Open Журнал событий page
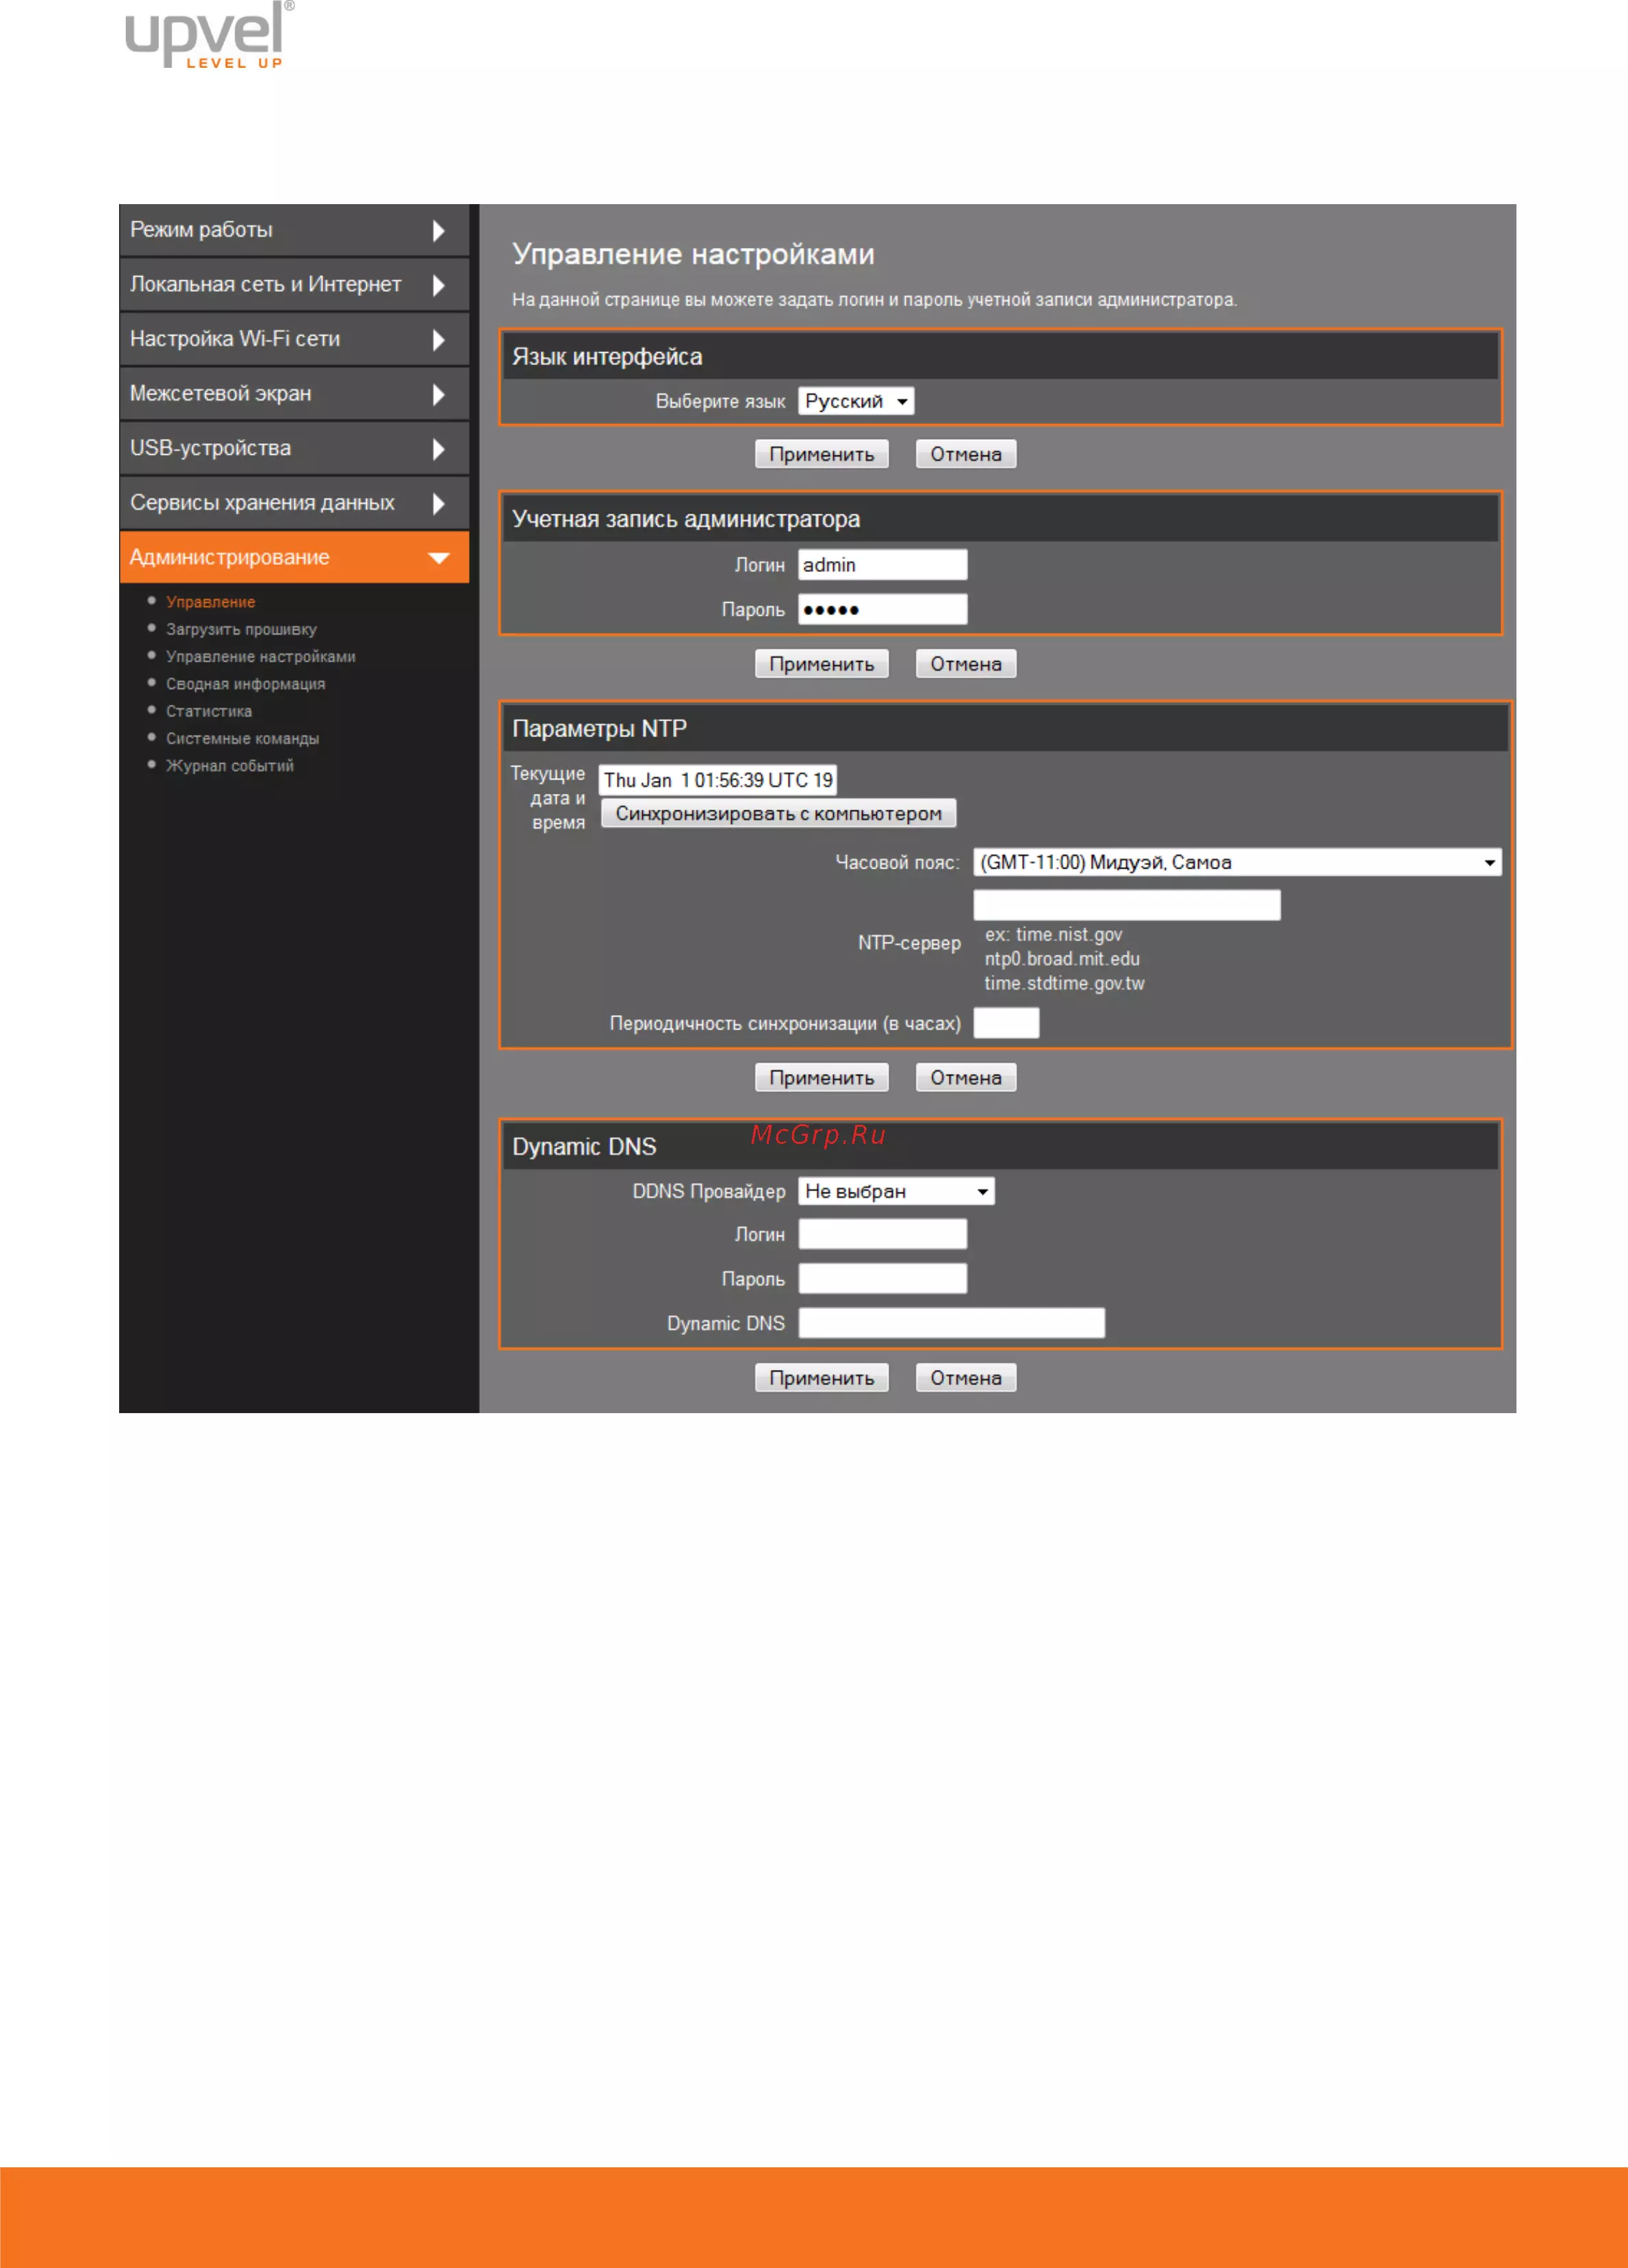The width and height of the screenshot is (1628, 2268). (230, 766)
